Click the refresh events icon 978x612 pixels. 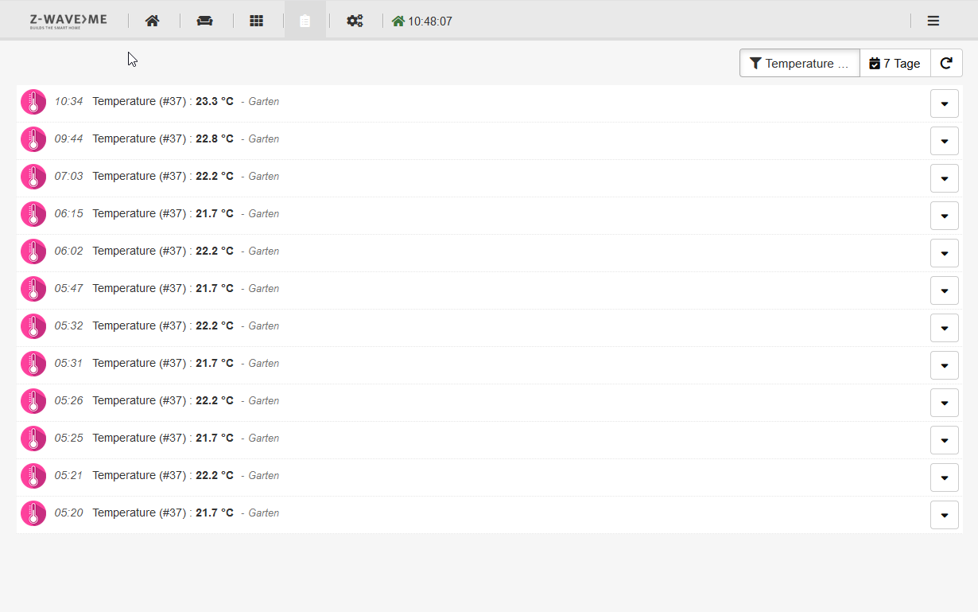tap(946, 64)
